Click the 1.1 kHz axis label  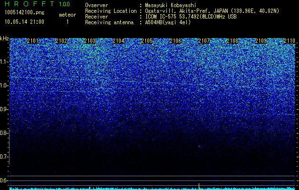coord(3,62)
